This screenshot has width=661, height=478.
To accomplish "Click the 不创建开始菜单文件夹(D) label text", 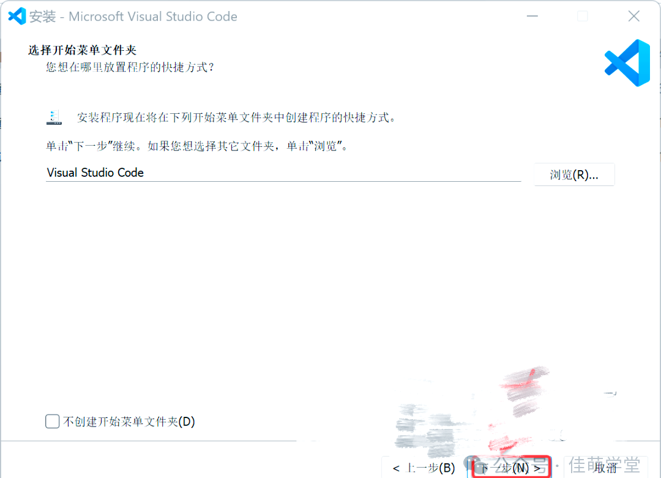I will pyautogui.click(x=129, y=422).
